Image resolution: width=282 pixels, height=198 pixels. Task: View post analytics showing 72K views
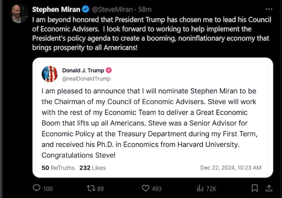pyautogui.click(x=200, y=188)
